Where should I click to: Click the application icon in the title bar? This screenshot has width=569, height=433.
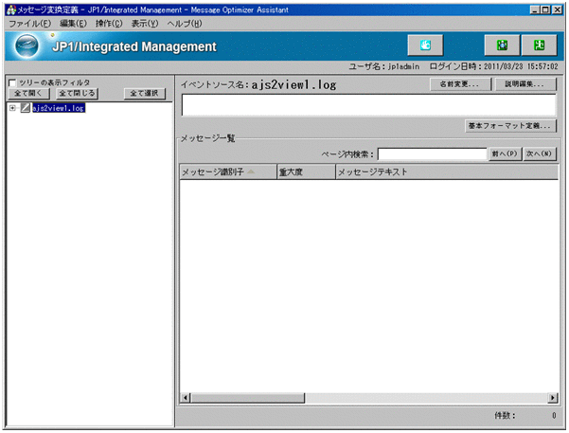pyautogui.click(x=9, y=9)
